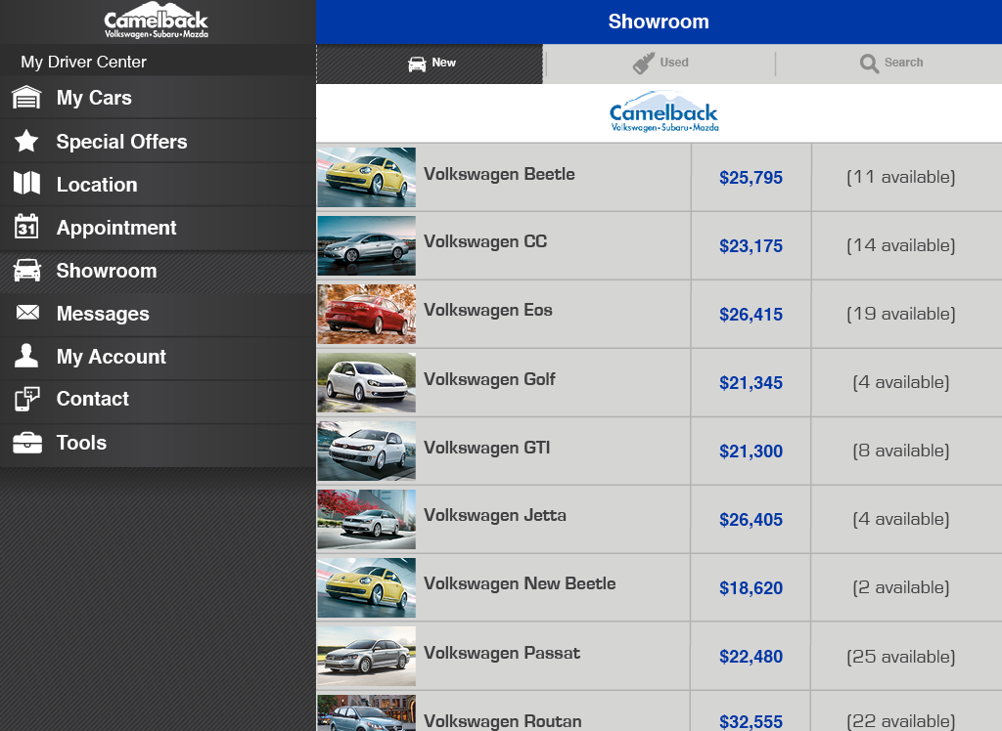Click the Appointment calendar icon
The width and height of the screenshot is (1002, 731).
[x=26, y=227]
